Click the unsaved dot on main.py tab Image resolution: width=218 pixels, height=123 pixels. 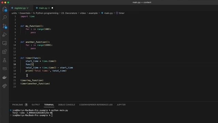point(52,8)
